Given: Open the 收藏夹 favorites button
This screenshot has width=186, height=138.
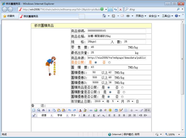Looking at the screenshot, I should click(9, 16).
